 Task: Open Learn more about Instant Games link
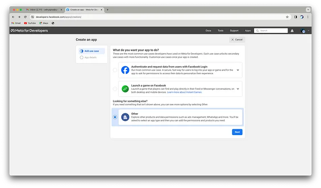(x=184, y=92)
